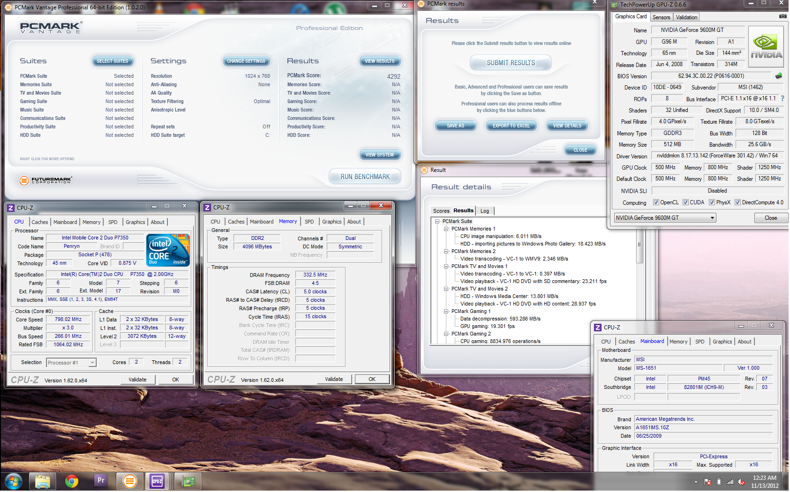Toggle the DirectCompute 4.0 checkbox
The width and height of the screenshot is (790, 492).
tap(738, 202)
